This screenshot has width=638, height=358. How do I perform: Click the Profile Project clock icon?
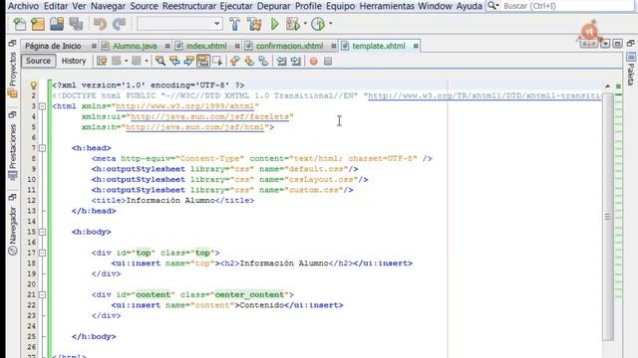pos(318,24)
